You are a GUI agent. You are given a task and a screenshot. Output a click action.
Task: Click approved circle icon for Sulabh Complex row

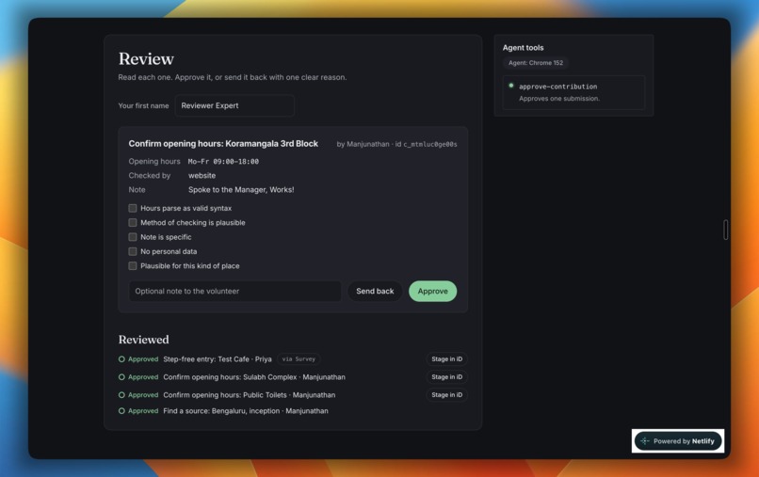pyautogui.click(x=121, y=377)
